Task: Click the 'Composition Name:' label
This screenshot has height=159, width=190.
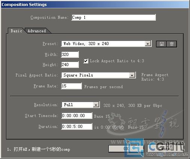Action: [49, 17]
